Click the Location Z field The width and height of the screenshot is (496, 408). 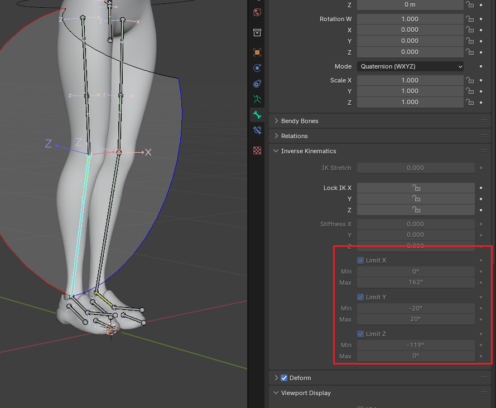click(x=410, y=5)
